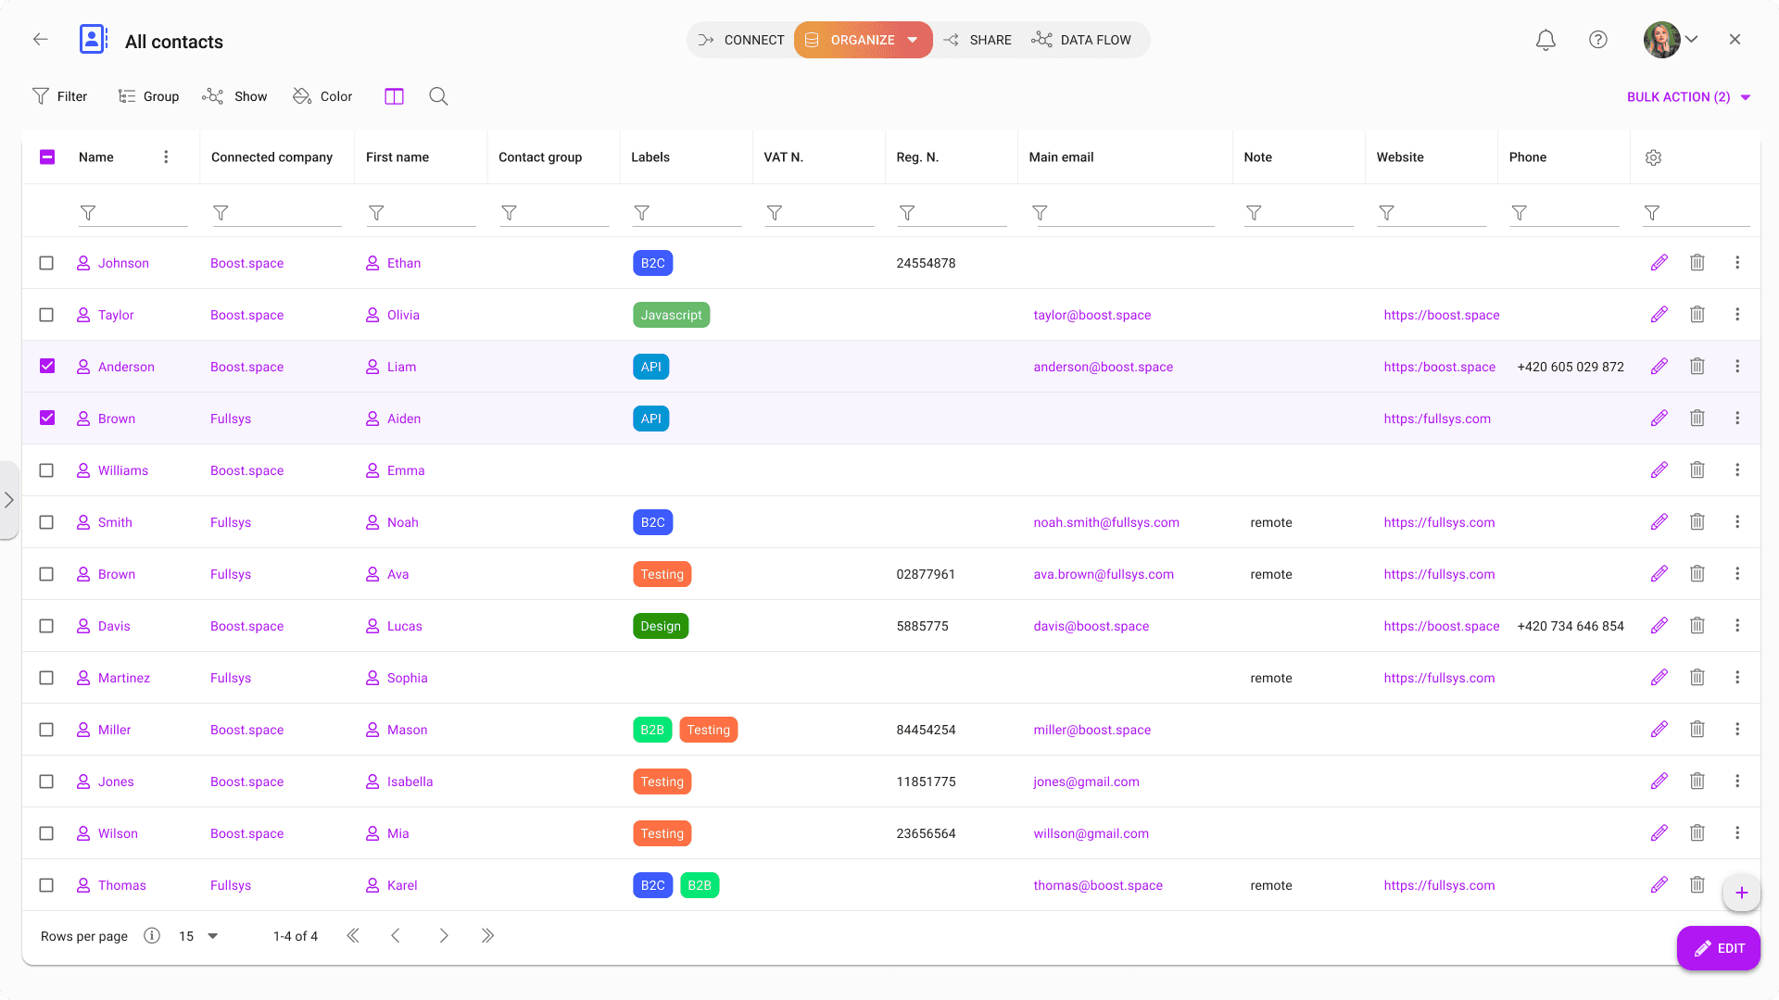
Task: Click the Group icon in toolbar
Action: (127, 96)
